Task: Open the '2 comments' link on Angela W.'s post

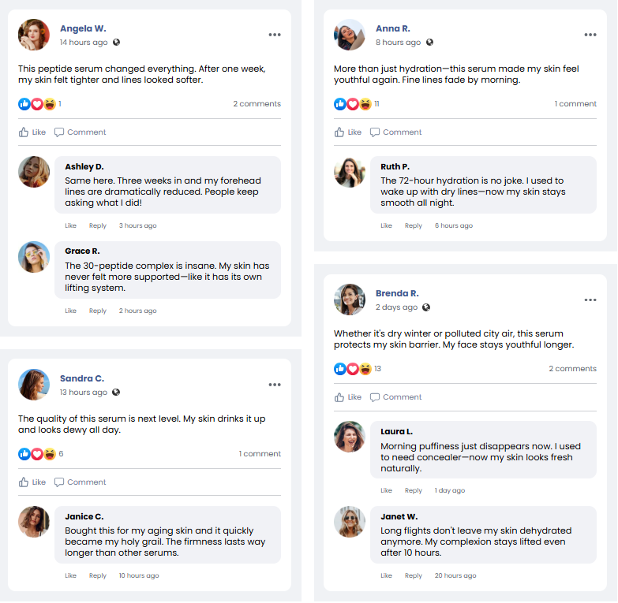Action: pyautogui.click(x=257, y=104)
